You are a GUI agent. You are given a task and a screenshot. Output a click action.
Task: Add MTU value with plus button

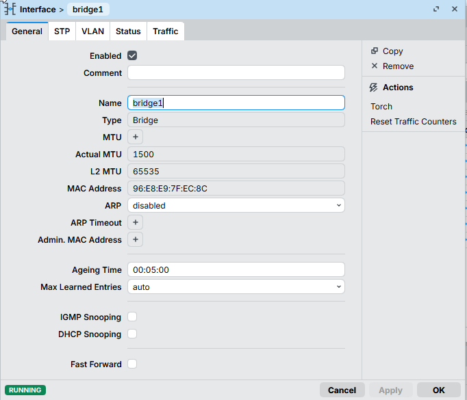pos(135,137)
